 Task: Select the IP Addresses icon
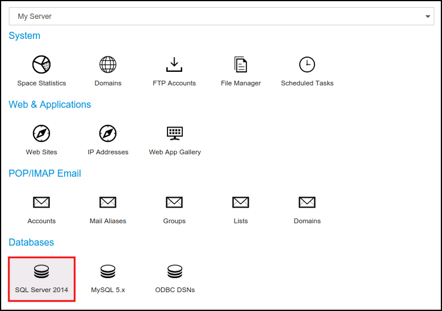[108, 133]
